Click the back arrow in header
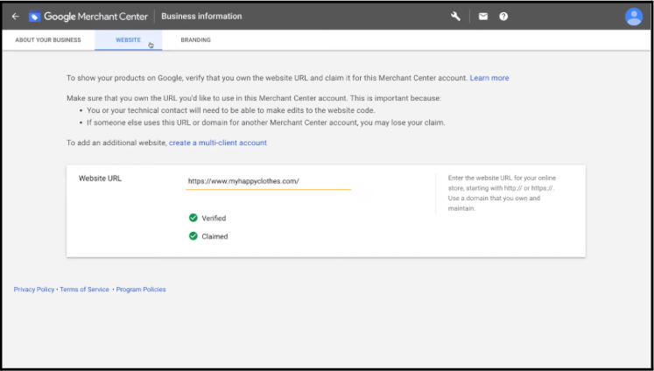 tap(15, 17)
